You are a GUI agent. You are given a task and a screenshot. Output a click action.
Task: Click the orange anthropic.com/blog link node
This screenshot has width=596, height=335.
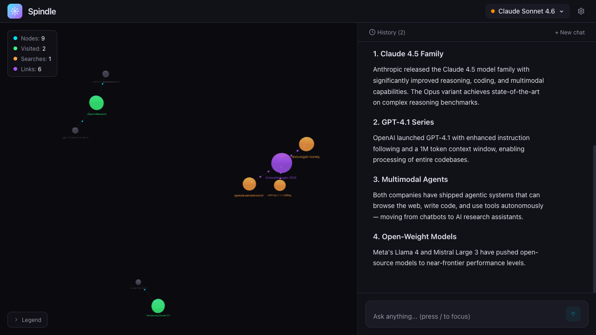(280, 185)
